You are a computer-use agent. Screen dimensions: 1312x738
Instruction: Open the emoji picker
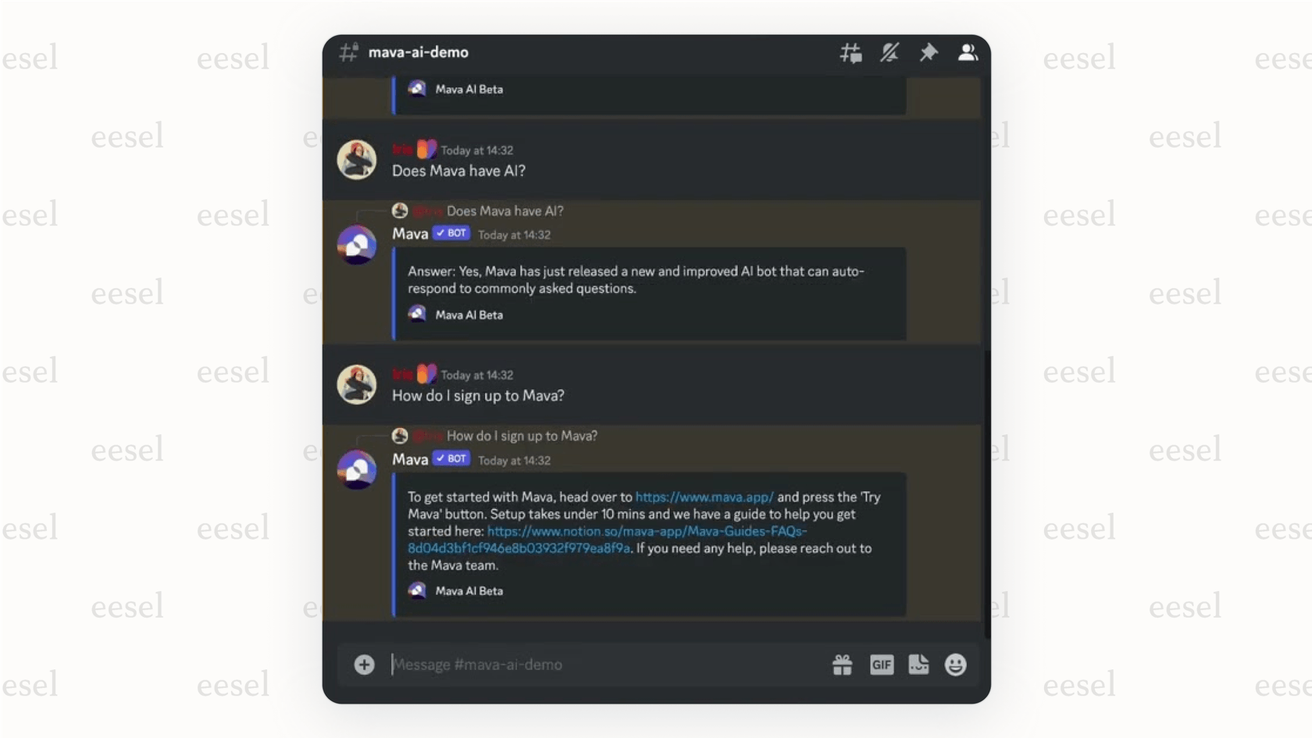955,665
